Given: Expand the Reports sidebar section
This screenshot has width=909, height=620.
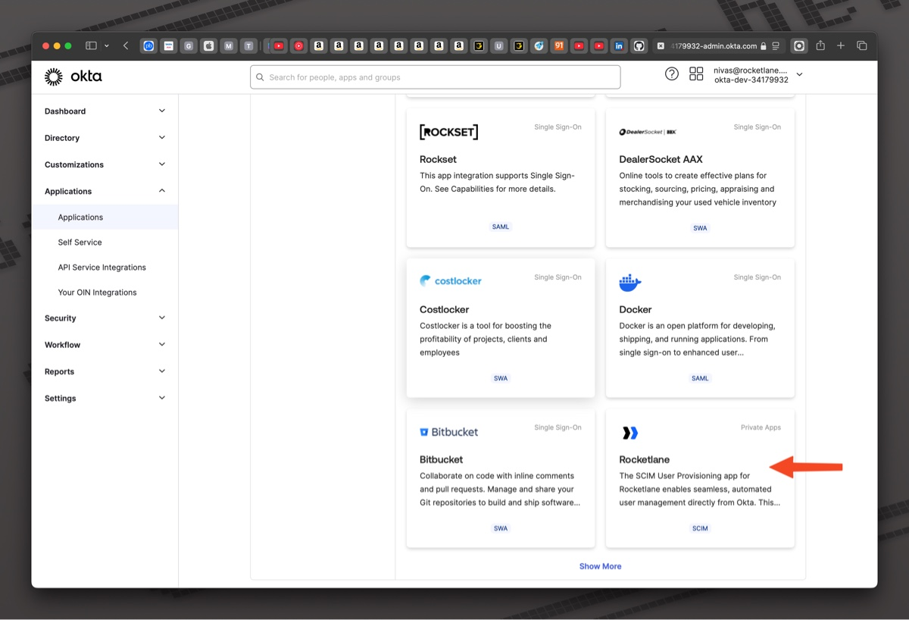Looking at the screenshot, I should 105,371.
